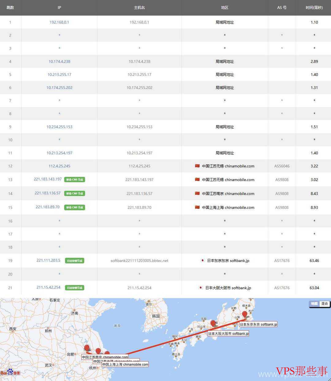
Task: Open IP link 221.183.136.57 in the IP column
Action: [x=48, y=193]
